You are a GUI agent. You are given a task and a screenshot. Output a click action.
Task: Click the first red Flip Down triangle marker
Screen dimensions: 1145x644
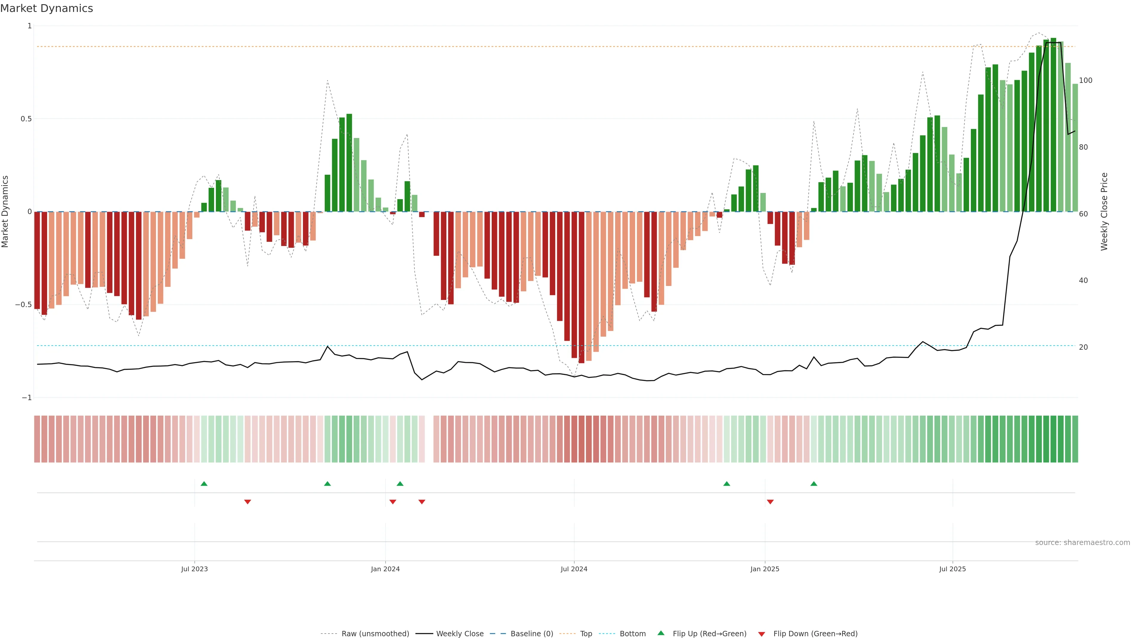(247, 502)
